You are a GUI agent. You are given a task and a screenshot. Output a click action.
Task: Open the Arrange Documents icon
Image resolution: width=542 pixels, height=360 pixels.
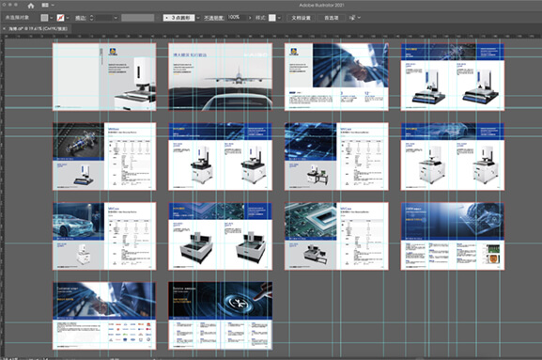tap(45, 6)
